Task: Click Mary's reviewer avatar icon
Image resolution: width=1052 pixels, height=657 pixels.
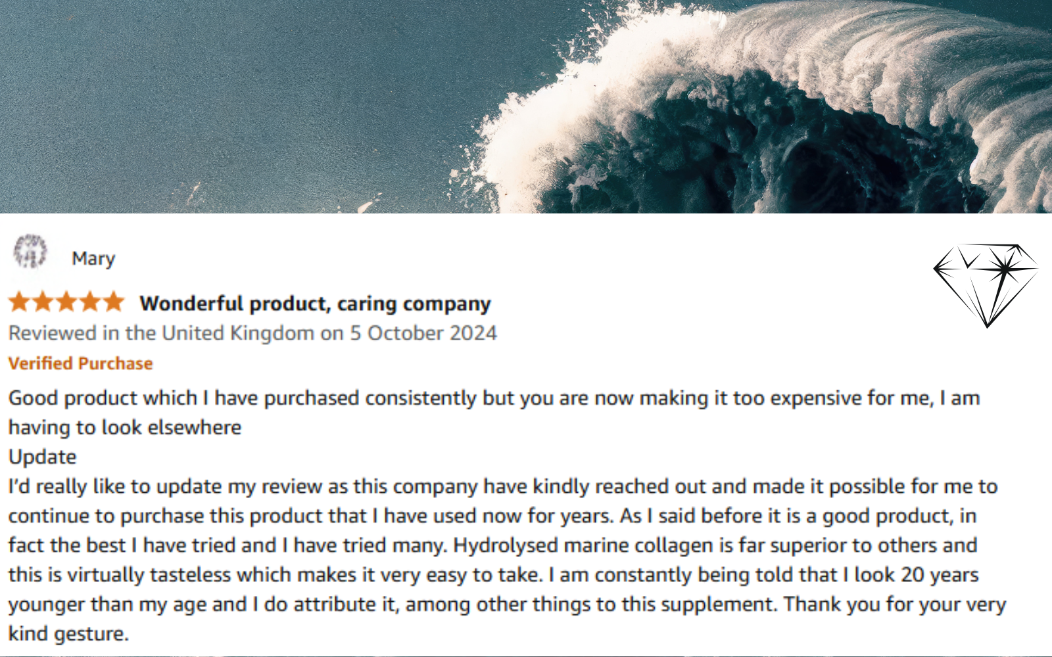Action: (x=30, y=252)
